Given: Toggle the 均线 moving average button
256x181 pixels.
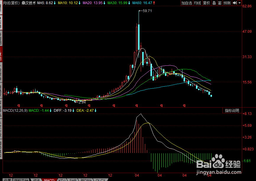Looking at the screenshot, I should click(197, 3).
